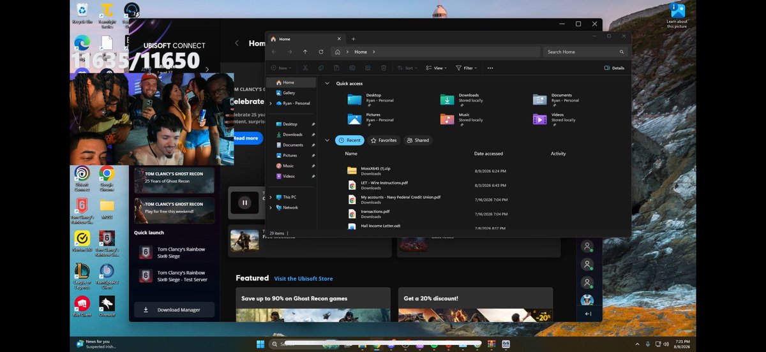Open the TeamSpeak 3 Client desktop shortcut
The height and width of the screenshot is (352, 766).
click(107, 276)
